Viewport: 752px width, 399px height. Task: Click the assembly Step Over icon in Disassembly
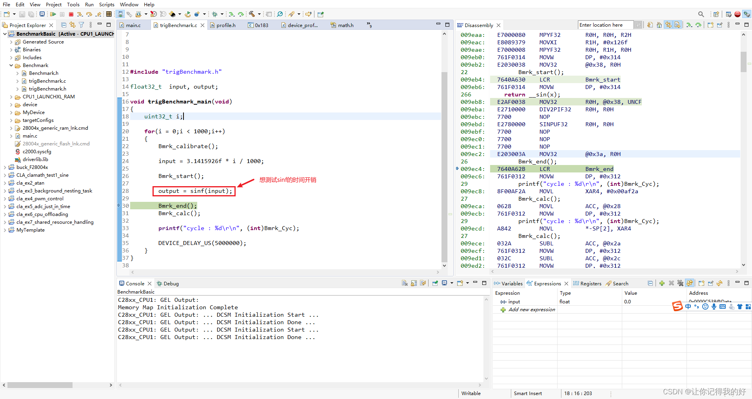click(x=698, y=25)
